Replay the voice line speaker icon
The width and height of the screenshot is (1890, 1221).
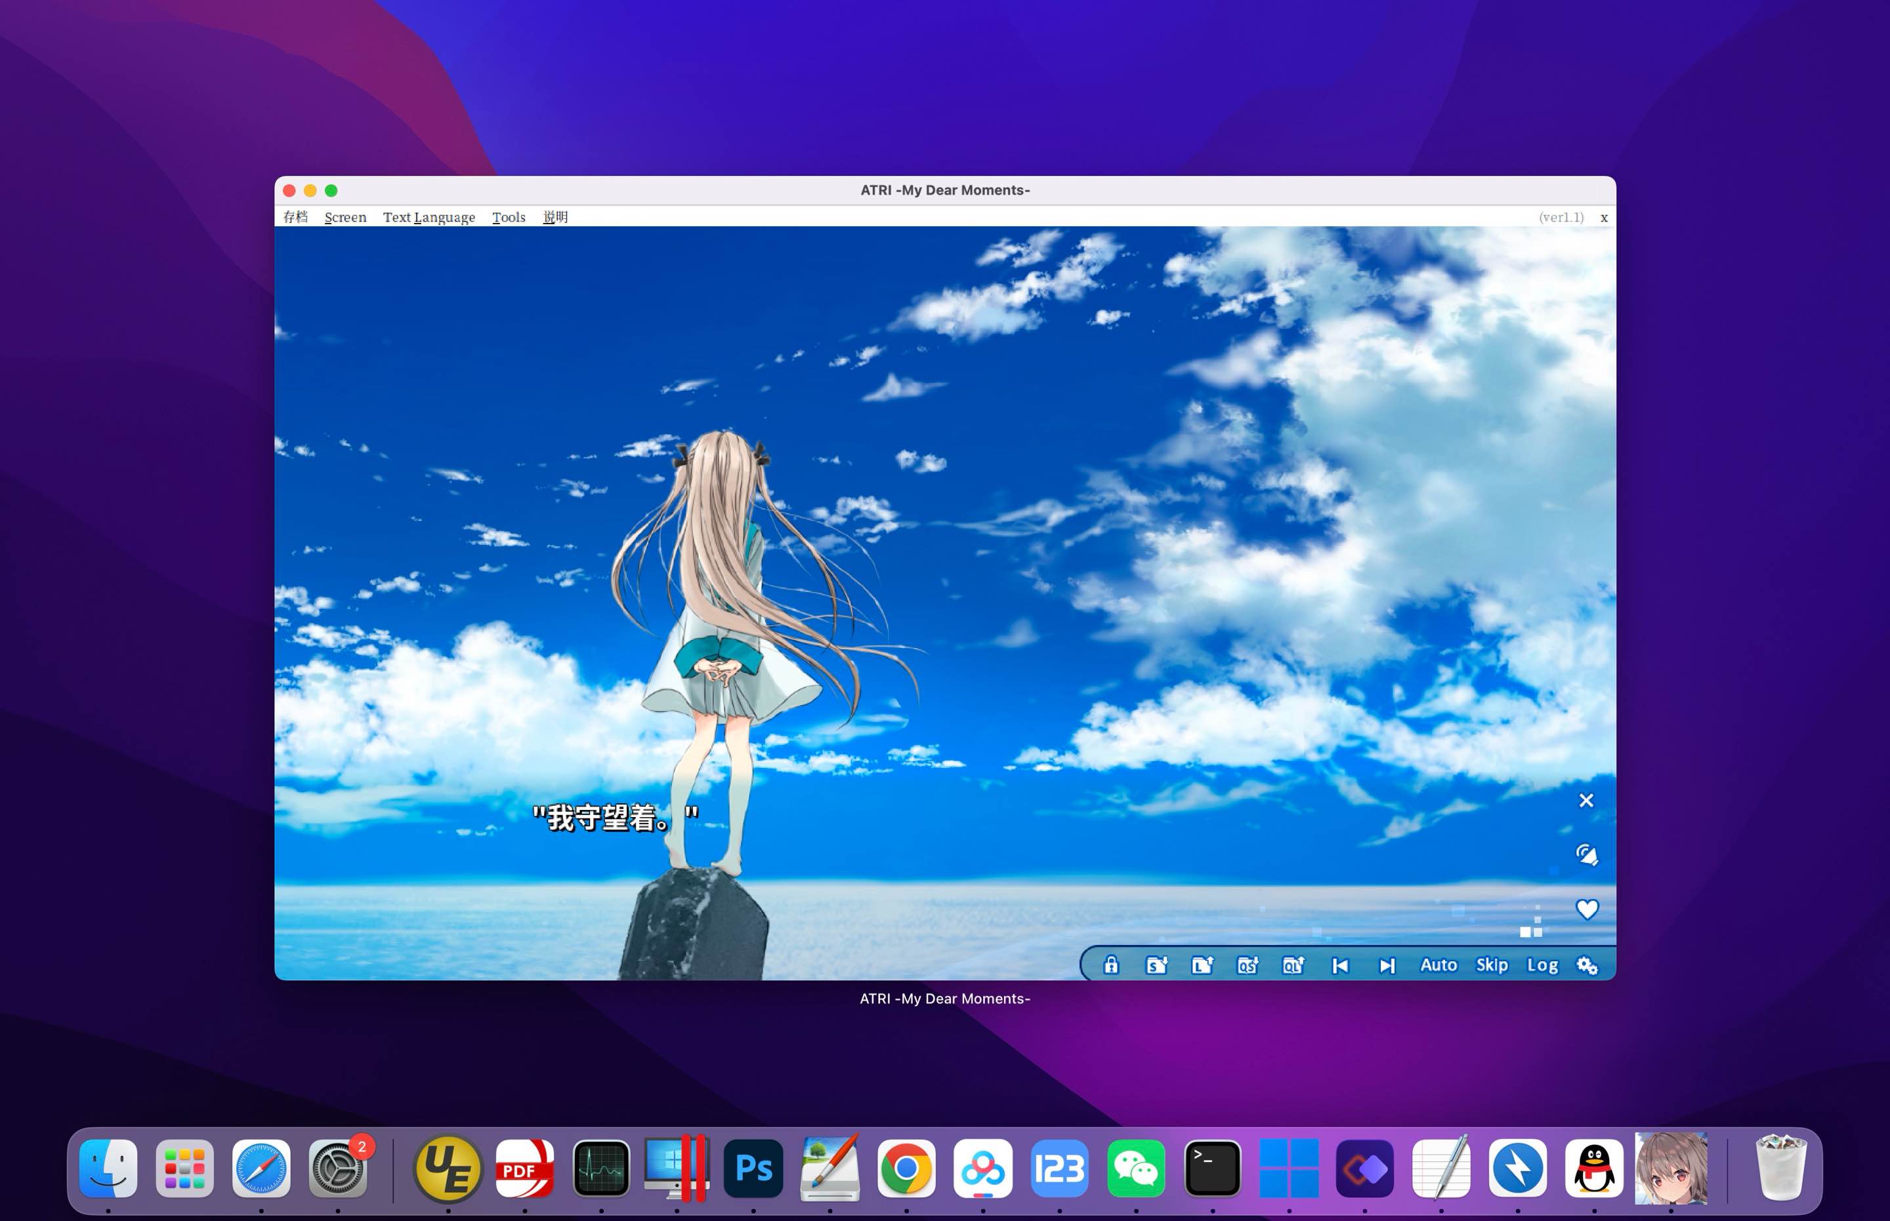[x=1586, y=854]
